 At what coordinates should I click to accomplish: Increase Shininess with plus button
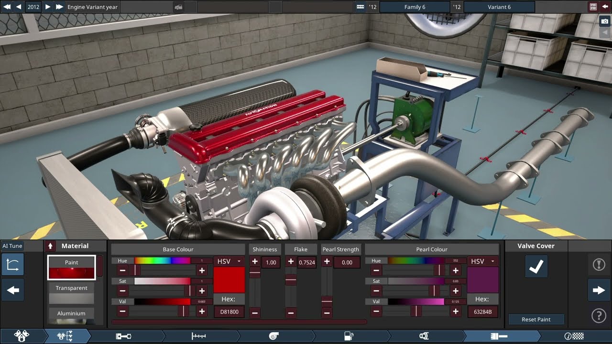click(x=255, y=262)
